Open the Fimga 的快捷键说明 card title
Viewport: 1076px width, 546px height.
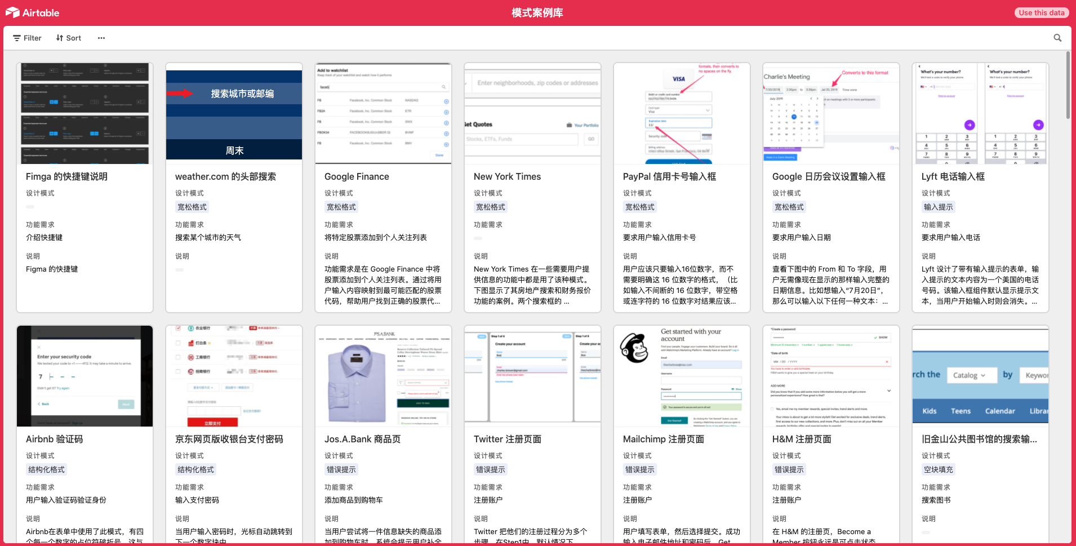pyautogui.click(x=66, y=176)
